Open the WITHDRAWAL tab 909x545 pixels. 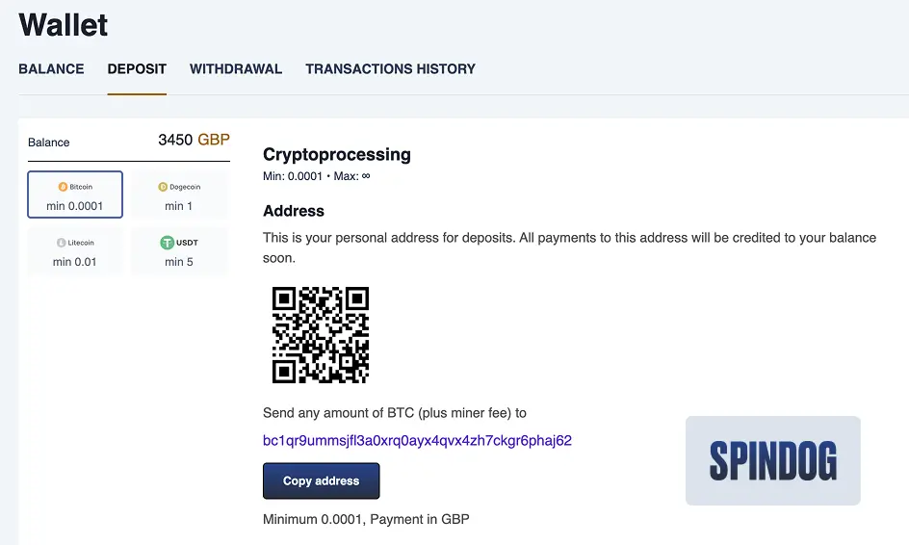(x=236, y=69)
